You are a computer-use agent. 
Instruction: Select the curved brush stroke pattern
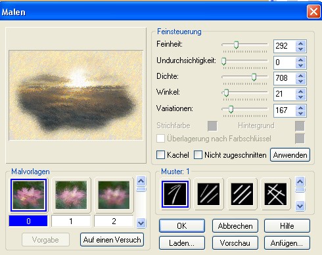pyautogui.click(x=175, y=194)
